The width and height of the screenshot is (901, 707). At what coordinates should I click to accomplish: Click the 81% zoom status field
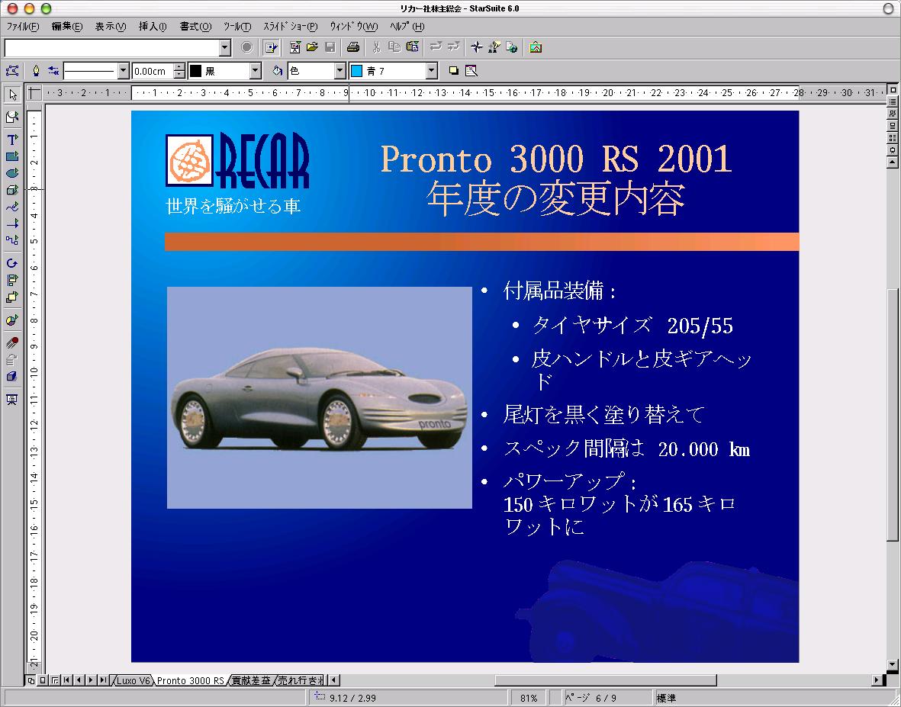tap(528, 698)
